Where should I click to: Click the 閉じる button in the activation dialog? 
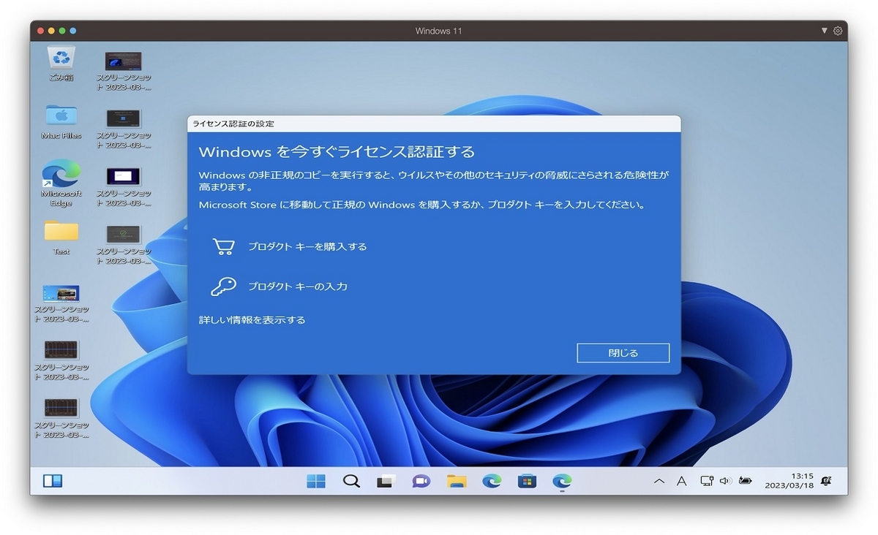point(623,353)
